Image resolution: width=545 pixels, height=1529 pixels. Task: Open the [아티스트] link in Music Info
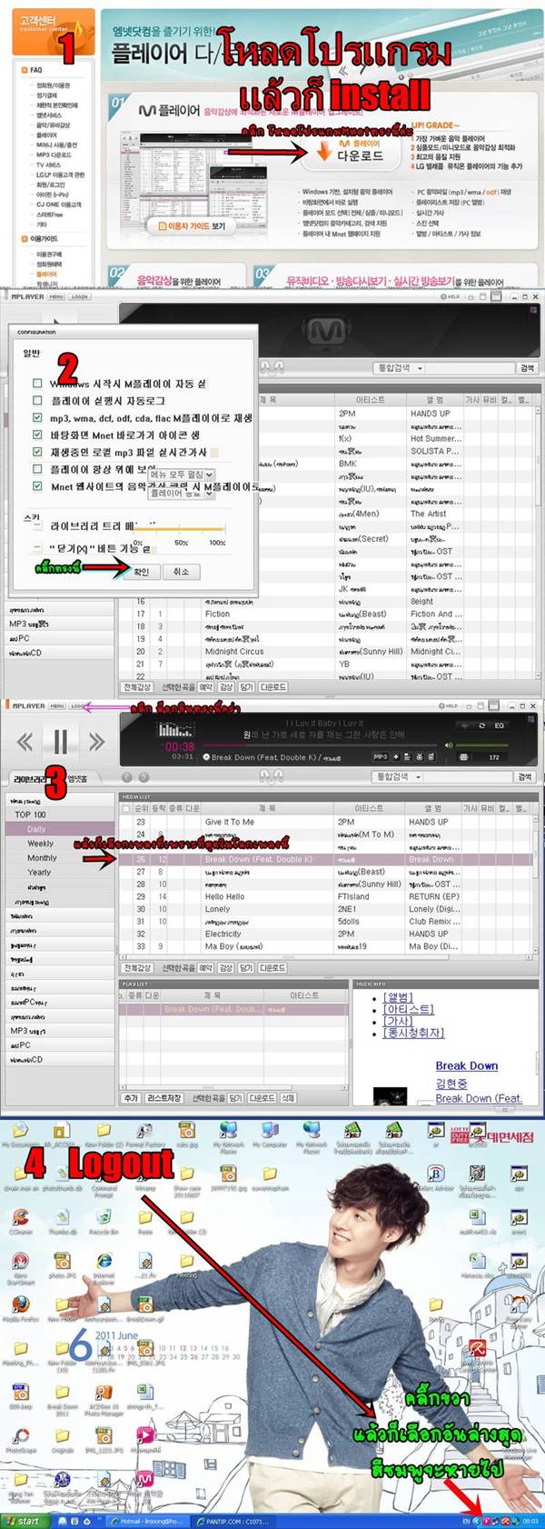point(409,1009)
